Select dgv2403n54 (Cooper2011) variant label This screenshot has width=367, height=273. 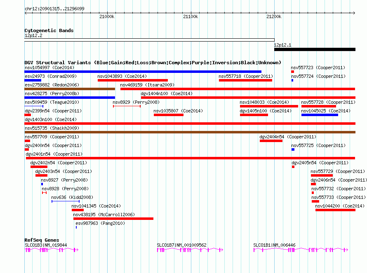[x=64, y=171]
